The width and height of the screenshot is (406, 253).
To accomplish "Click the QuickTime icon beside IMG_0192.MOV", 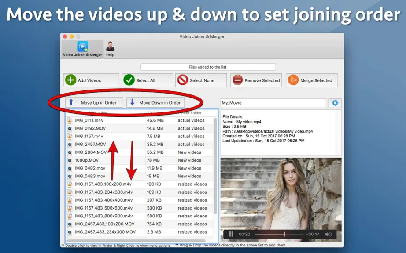I will 70,128.
